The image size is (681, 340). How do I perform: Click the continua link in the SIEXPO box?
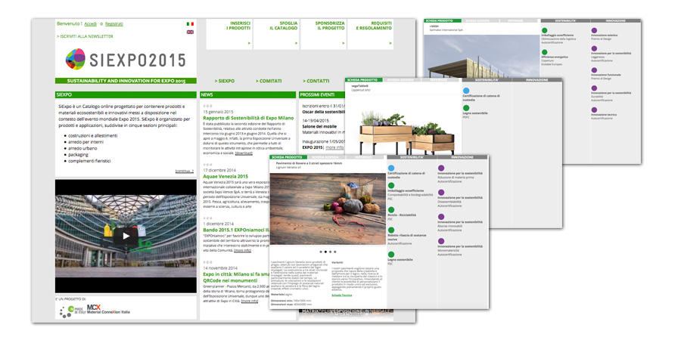tap(184, 172)
